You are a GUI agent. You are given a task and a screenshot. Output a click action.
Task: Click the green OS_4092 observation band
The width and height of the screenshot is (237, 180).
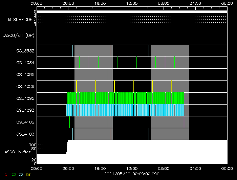126,98
